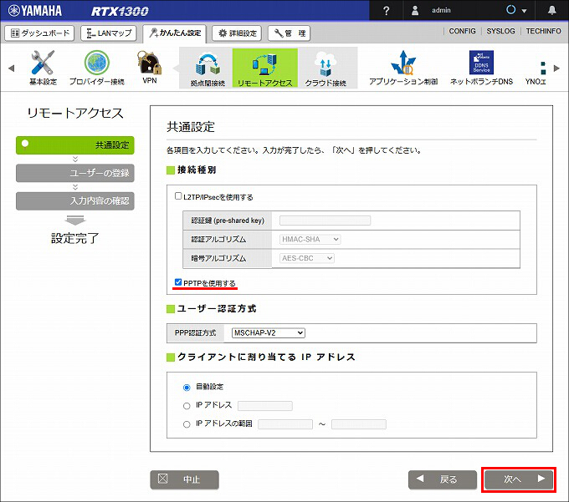Click the IPアドレス input field
This screenshot has height=502, width=569.
click(x=265, y=406)
